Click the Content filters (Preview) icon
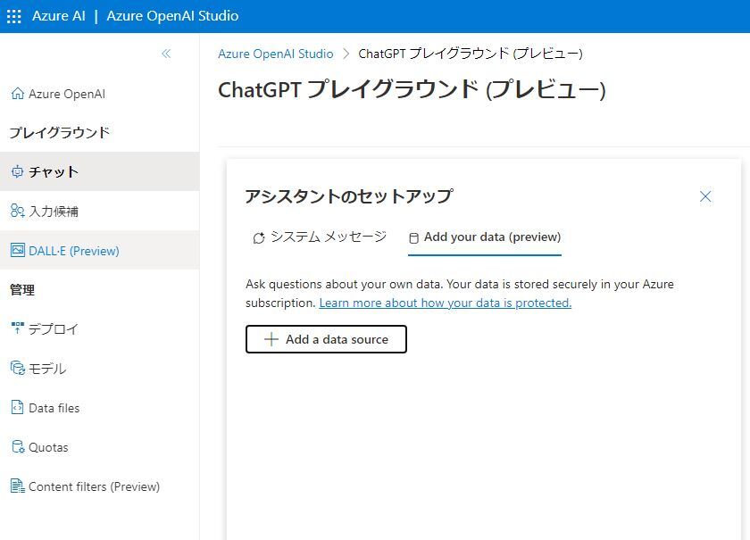The image size is (750, 540). [x=17, y=486]
